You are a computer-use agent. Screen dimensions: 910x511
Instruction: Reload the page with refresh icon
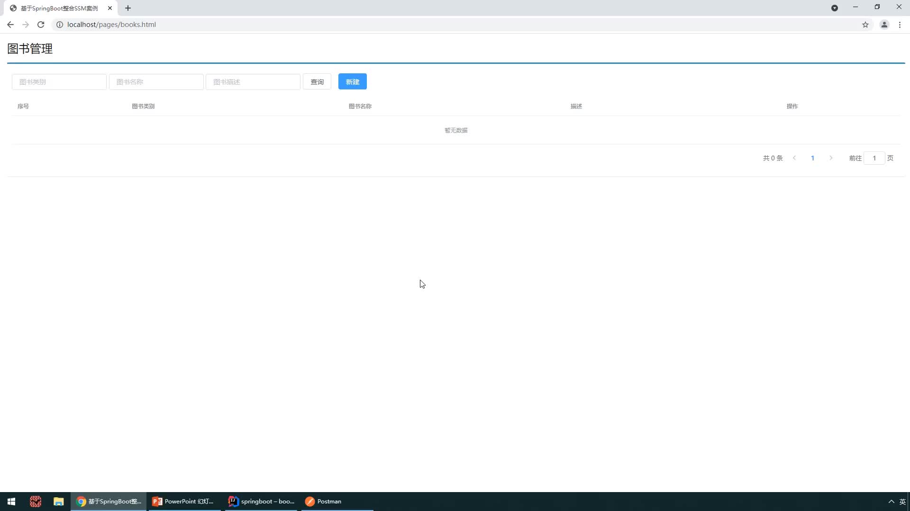pos(41,25)
